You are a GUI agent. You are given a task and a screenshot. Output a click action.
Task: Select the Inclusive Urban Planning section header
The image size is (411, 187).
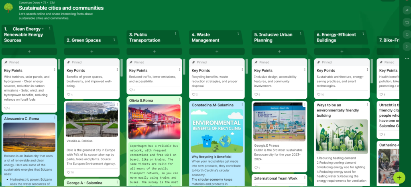[x=274, y=37]
